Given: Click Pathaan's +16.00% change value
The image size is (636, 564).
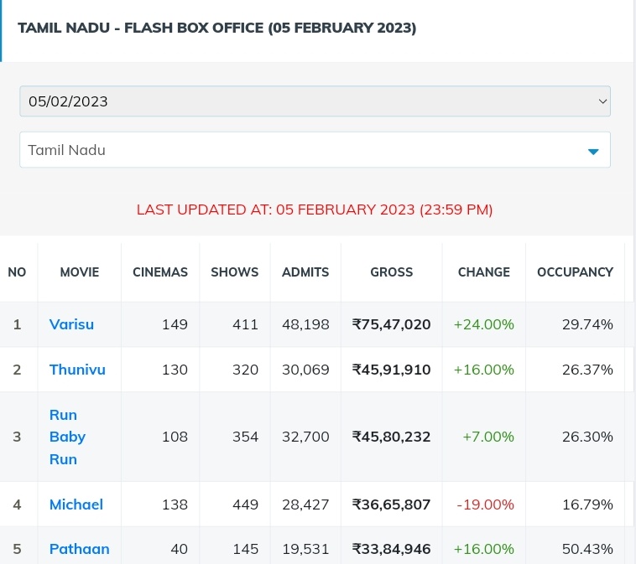Looking at the screenshot, I should pyautogui.click(x=483, y=550).
